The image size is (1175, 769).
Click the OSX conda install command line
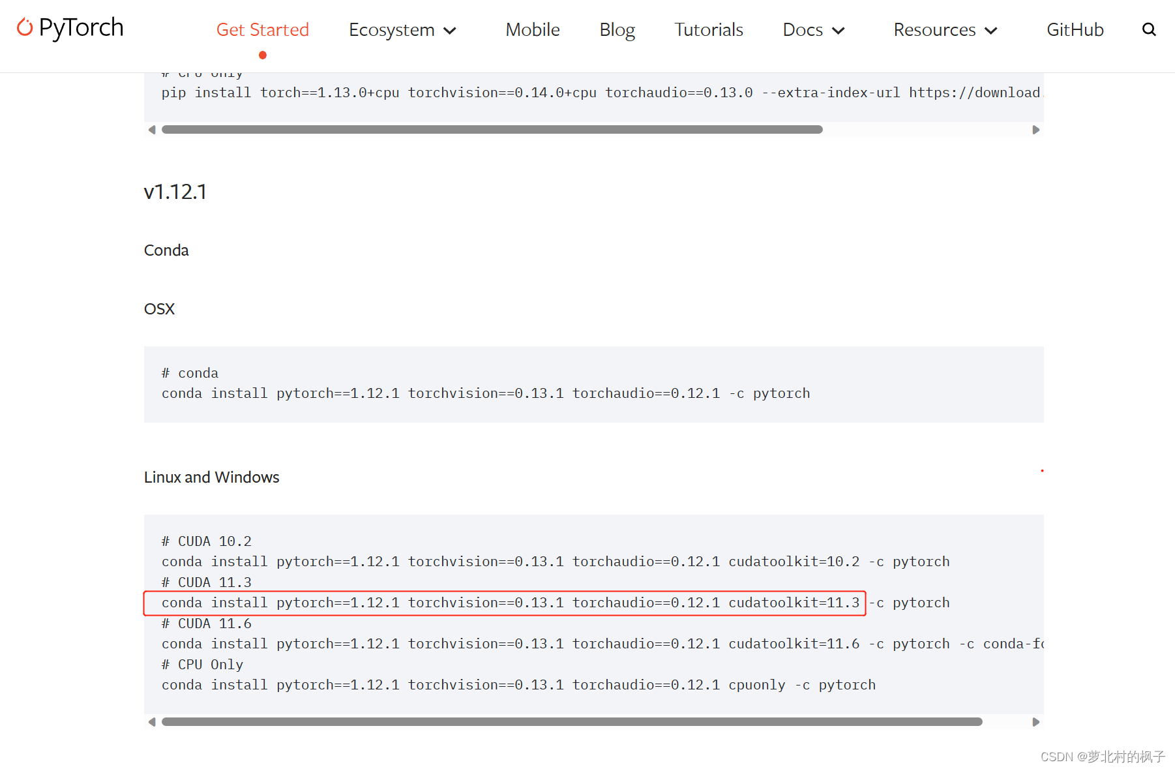tap(486, 393)
